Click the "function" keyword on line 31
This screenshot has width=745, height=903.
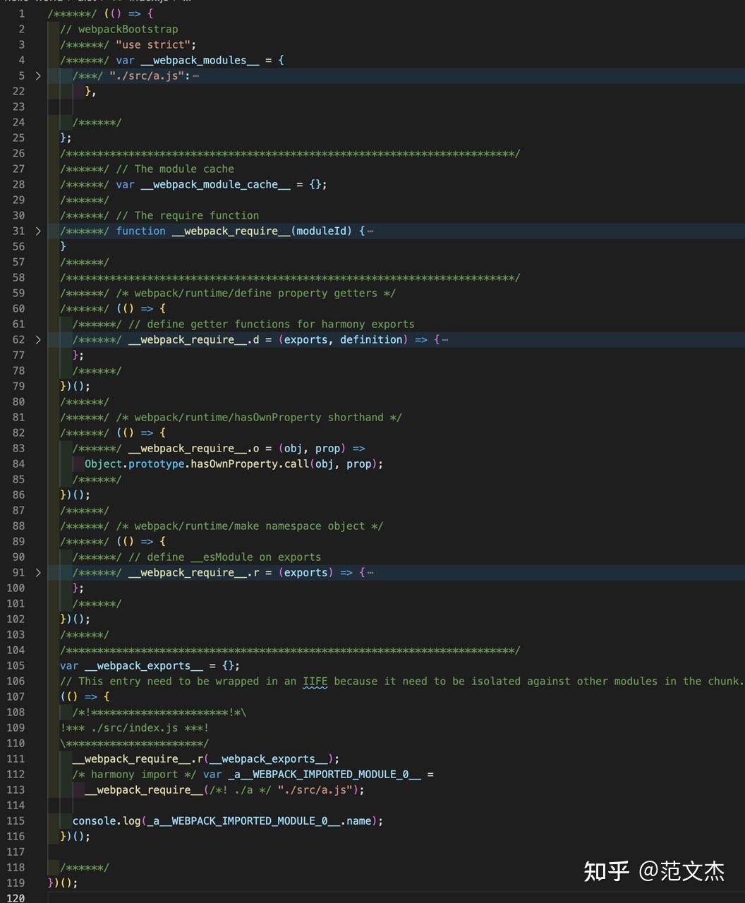(140, 231)
